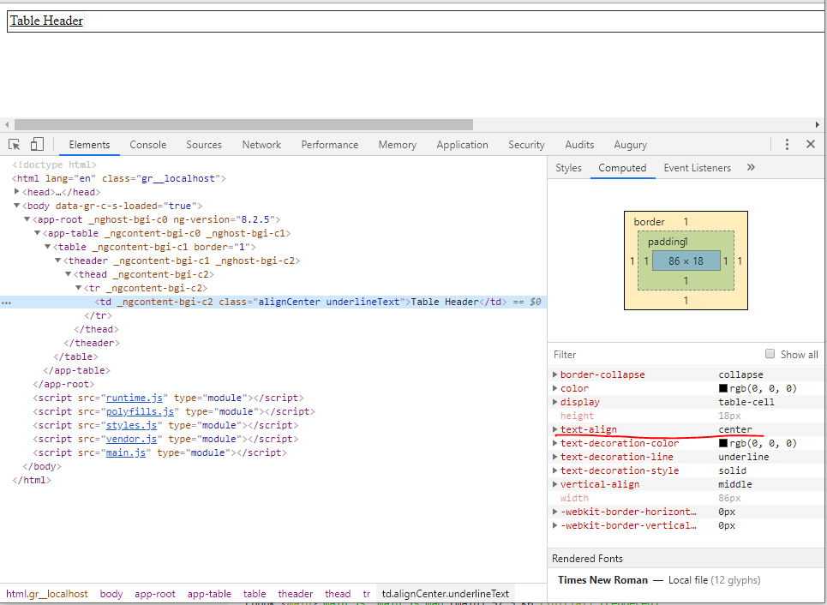This screenshot has width=827, height=605.
Task: Open the main.js script link
Action: point(125,452)
